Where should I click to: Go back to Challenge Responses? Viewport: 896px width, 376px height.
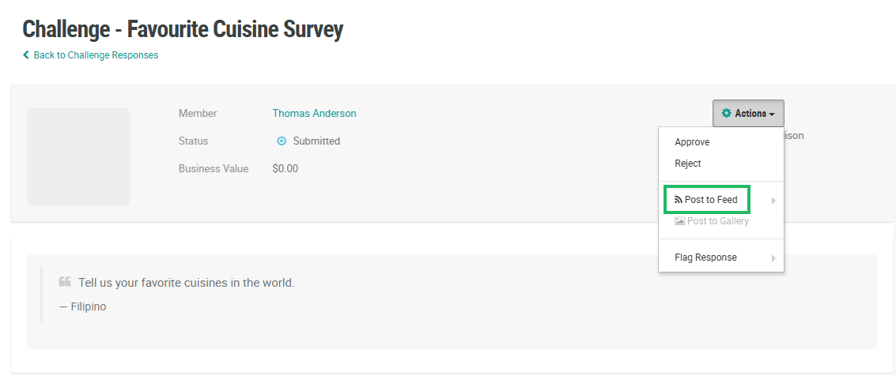(96, 55)
